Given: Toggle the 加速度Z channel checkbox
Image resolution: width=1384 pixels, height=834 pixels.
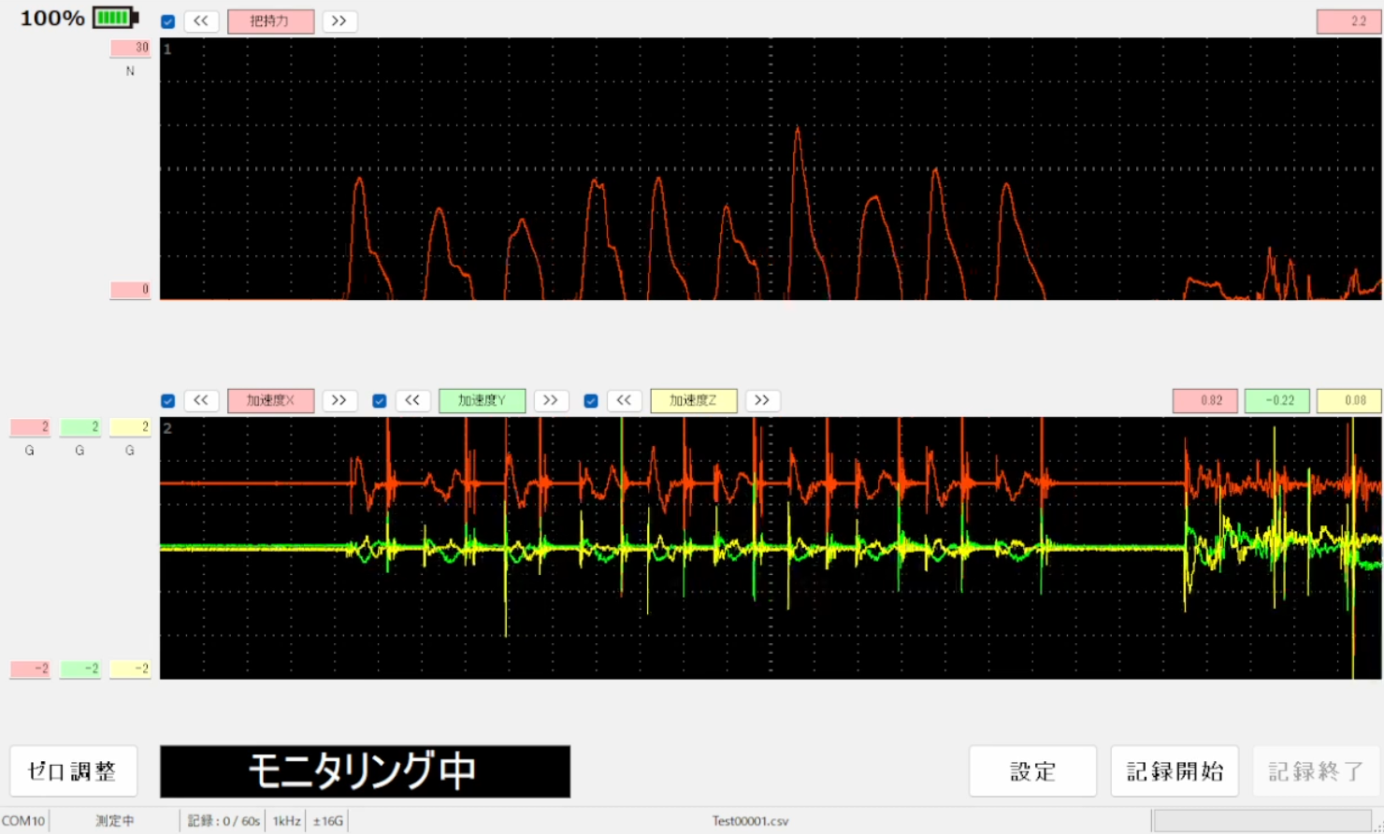Looking at the screenshot, I should [x=591, y=401].
